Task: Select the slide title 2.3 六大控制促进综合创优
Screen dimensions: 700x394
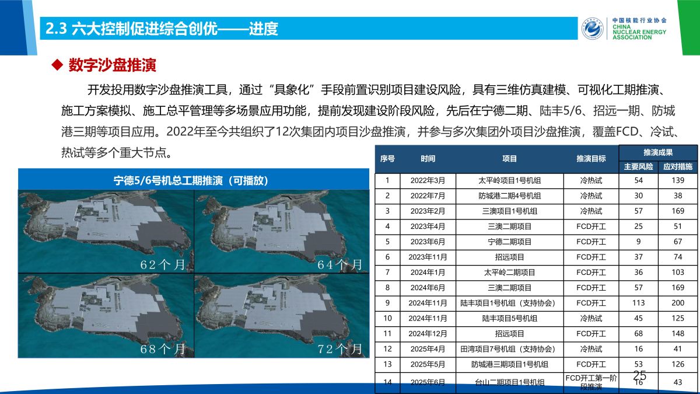Action: pos(162,29)
